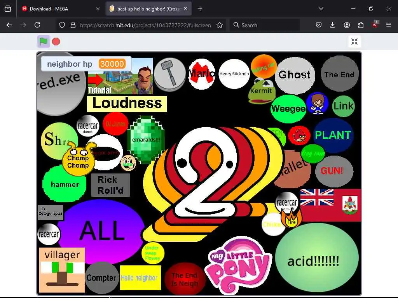Open the Firefox account icon
The height and width of the screenshot is (298, 398).
click(347, 25)
